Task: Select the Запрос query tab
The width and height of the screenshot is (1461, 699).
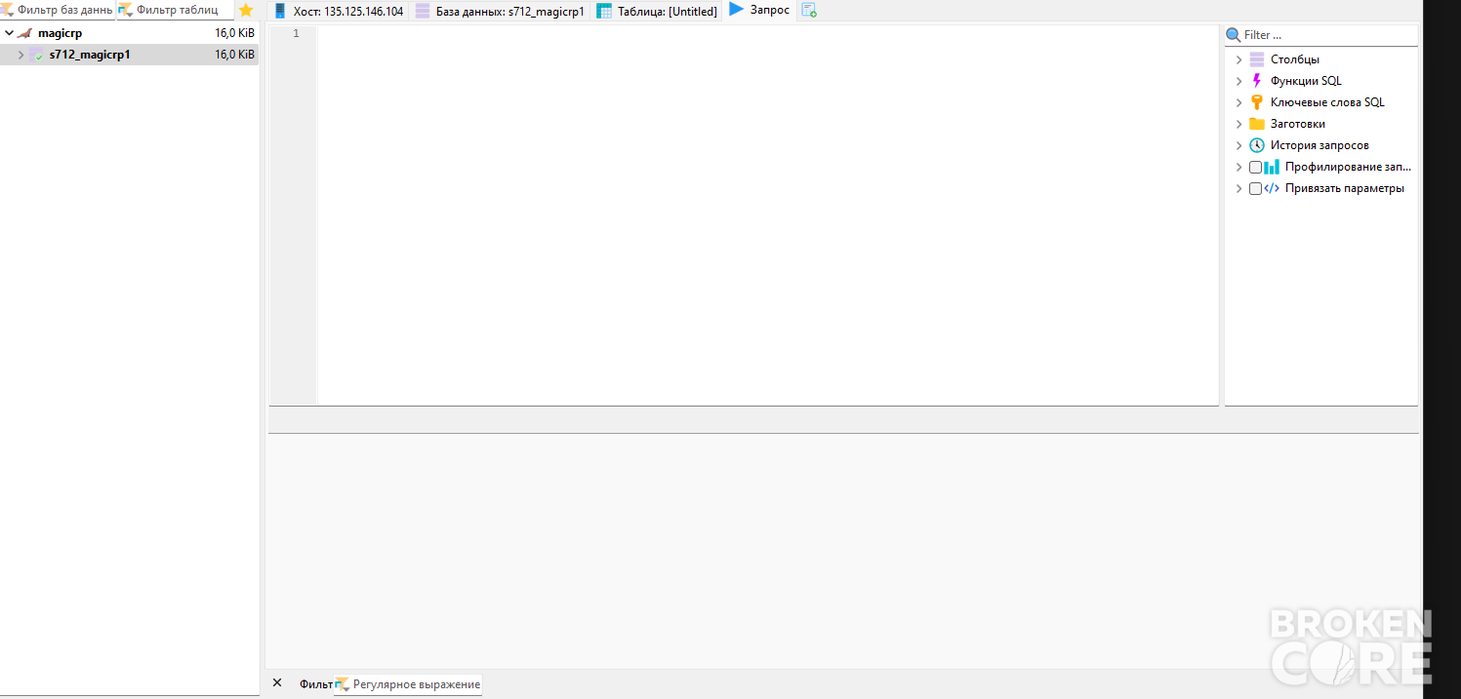Action: tap(759, 10)
